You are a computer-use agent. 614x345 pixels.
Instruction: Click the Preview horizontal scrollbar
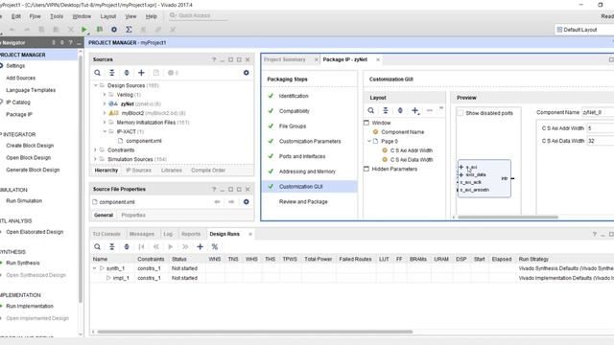coord(508,218)
